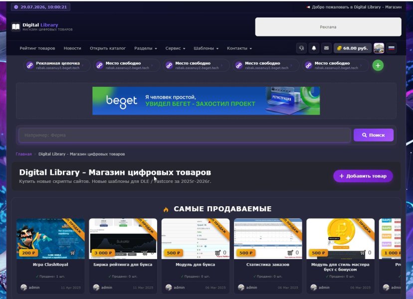Click Статистика заказов title link
This screenshot has height=299, width=413.
pos(268,265)
